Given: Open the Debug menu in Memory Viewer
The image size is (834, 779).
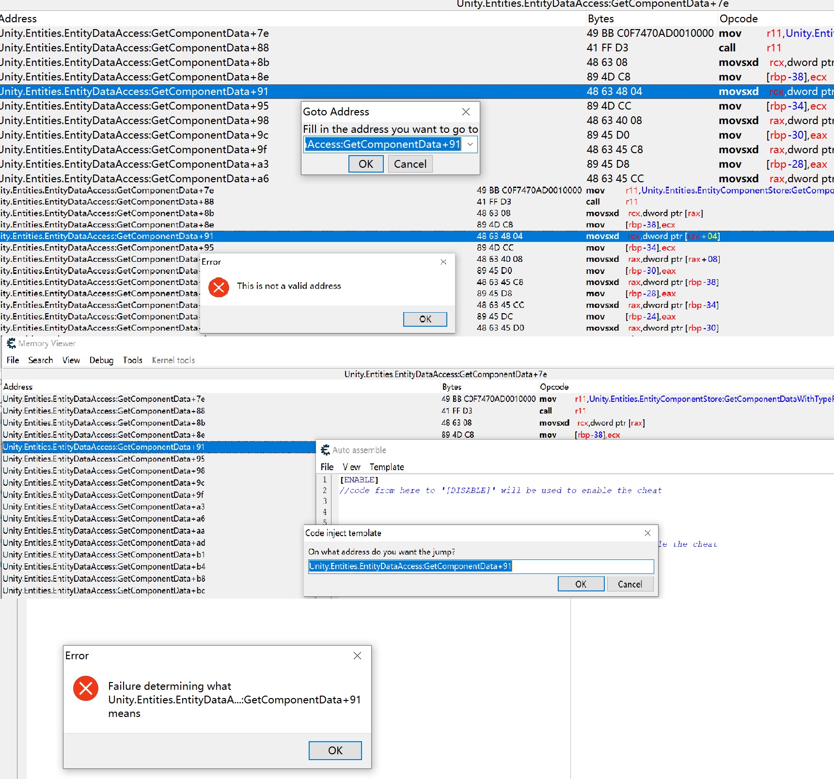Looking at the screenshot, I should pyautogui.click(x=101, y=360).
